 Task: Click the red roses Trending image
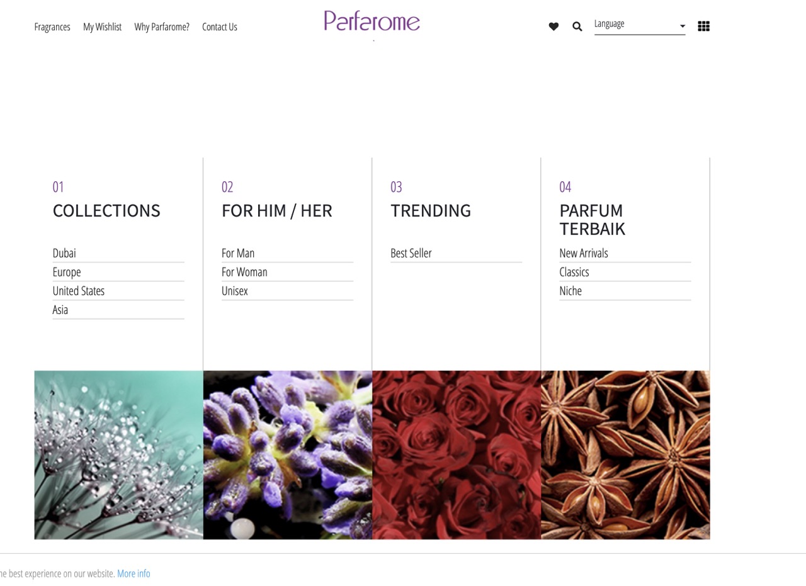pos(457,455)
